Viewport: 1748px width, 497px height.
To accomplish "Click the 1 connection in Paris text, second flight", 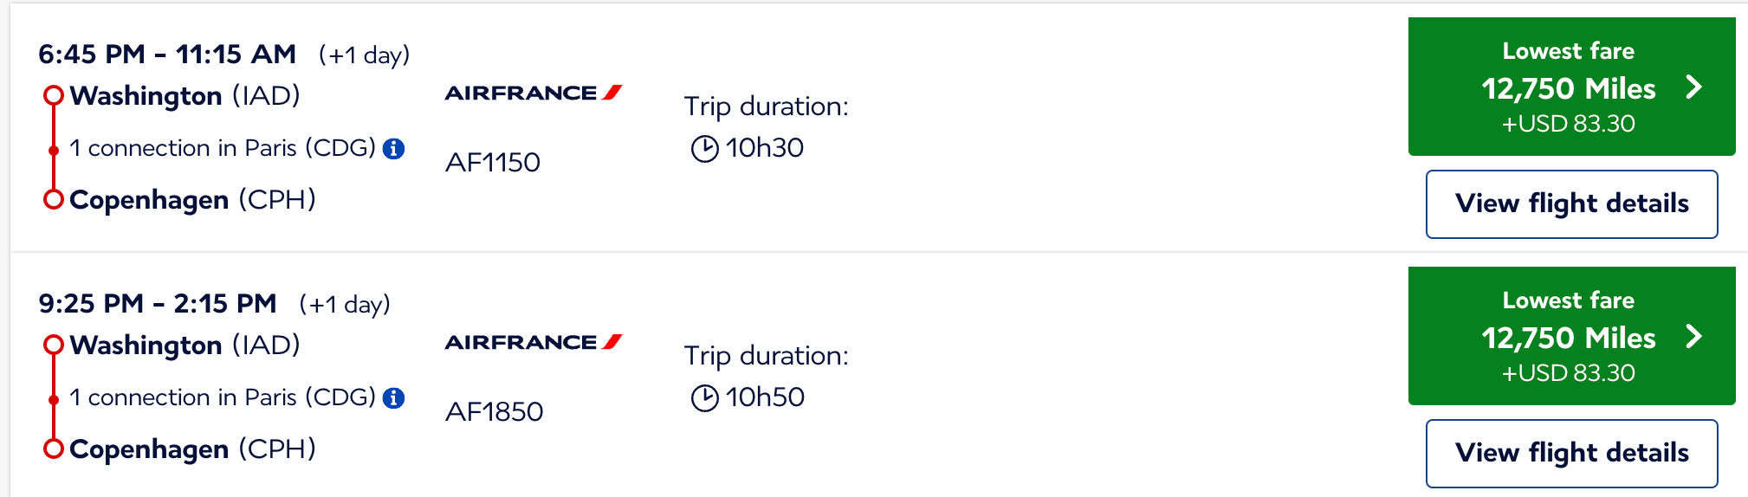I will pos(223,397).
